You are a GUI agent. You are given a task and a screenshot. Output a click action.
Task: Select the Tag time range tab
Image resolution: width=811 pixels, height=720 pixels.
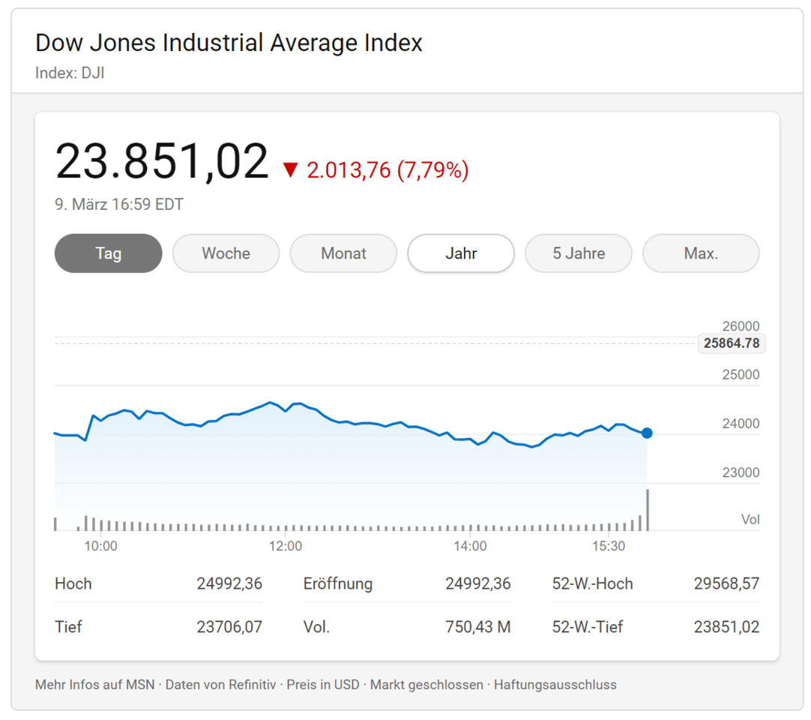click(x=108, y=253)
